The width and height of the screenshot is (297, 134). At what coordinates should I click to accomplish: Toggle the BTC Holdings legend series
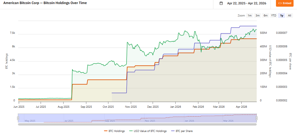[114, 131]
